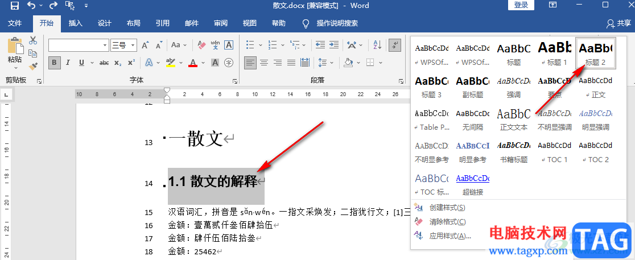
Task: Open the font name dropdown
Action: click(x=105, y=46)
